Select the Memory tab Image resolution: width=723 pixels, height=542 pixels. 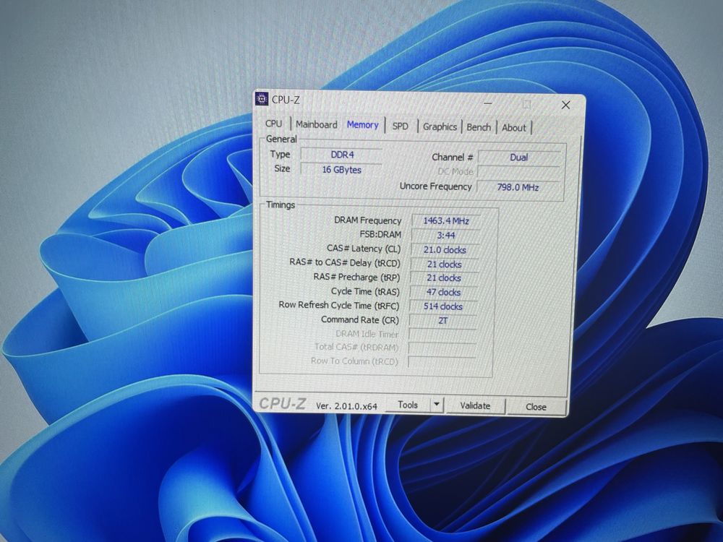[x=362, y=125]
